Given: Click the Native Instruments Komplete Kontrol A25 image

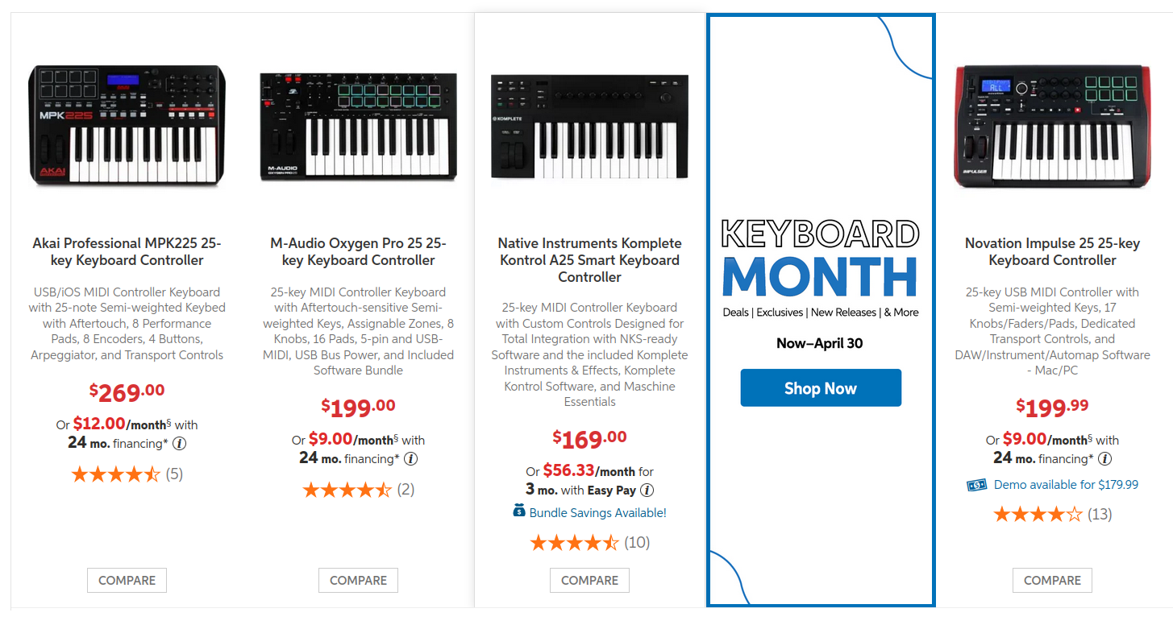Looking at the screenshot, I should pyautogui.click(x=589, y=126).
